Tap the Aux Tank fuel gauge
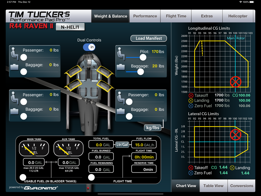The height and width of the screenshot is (196, 261). [x=68, y=148]
